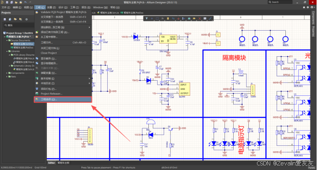The width and height of the screenshot is (317, 170).
Task: Click the Save All icon in the title bar
Action: [11, 2]
